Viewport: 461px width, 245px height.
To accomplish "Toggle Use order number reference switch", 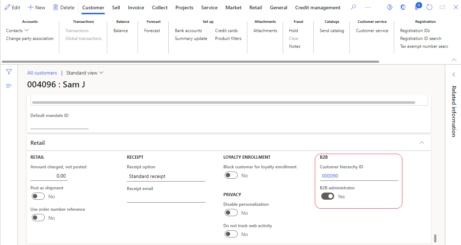I will 38,218.
